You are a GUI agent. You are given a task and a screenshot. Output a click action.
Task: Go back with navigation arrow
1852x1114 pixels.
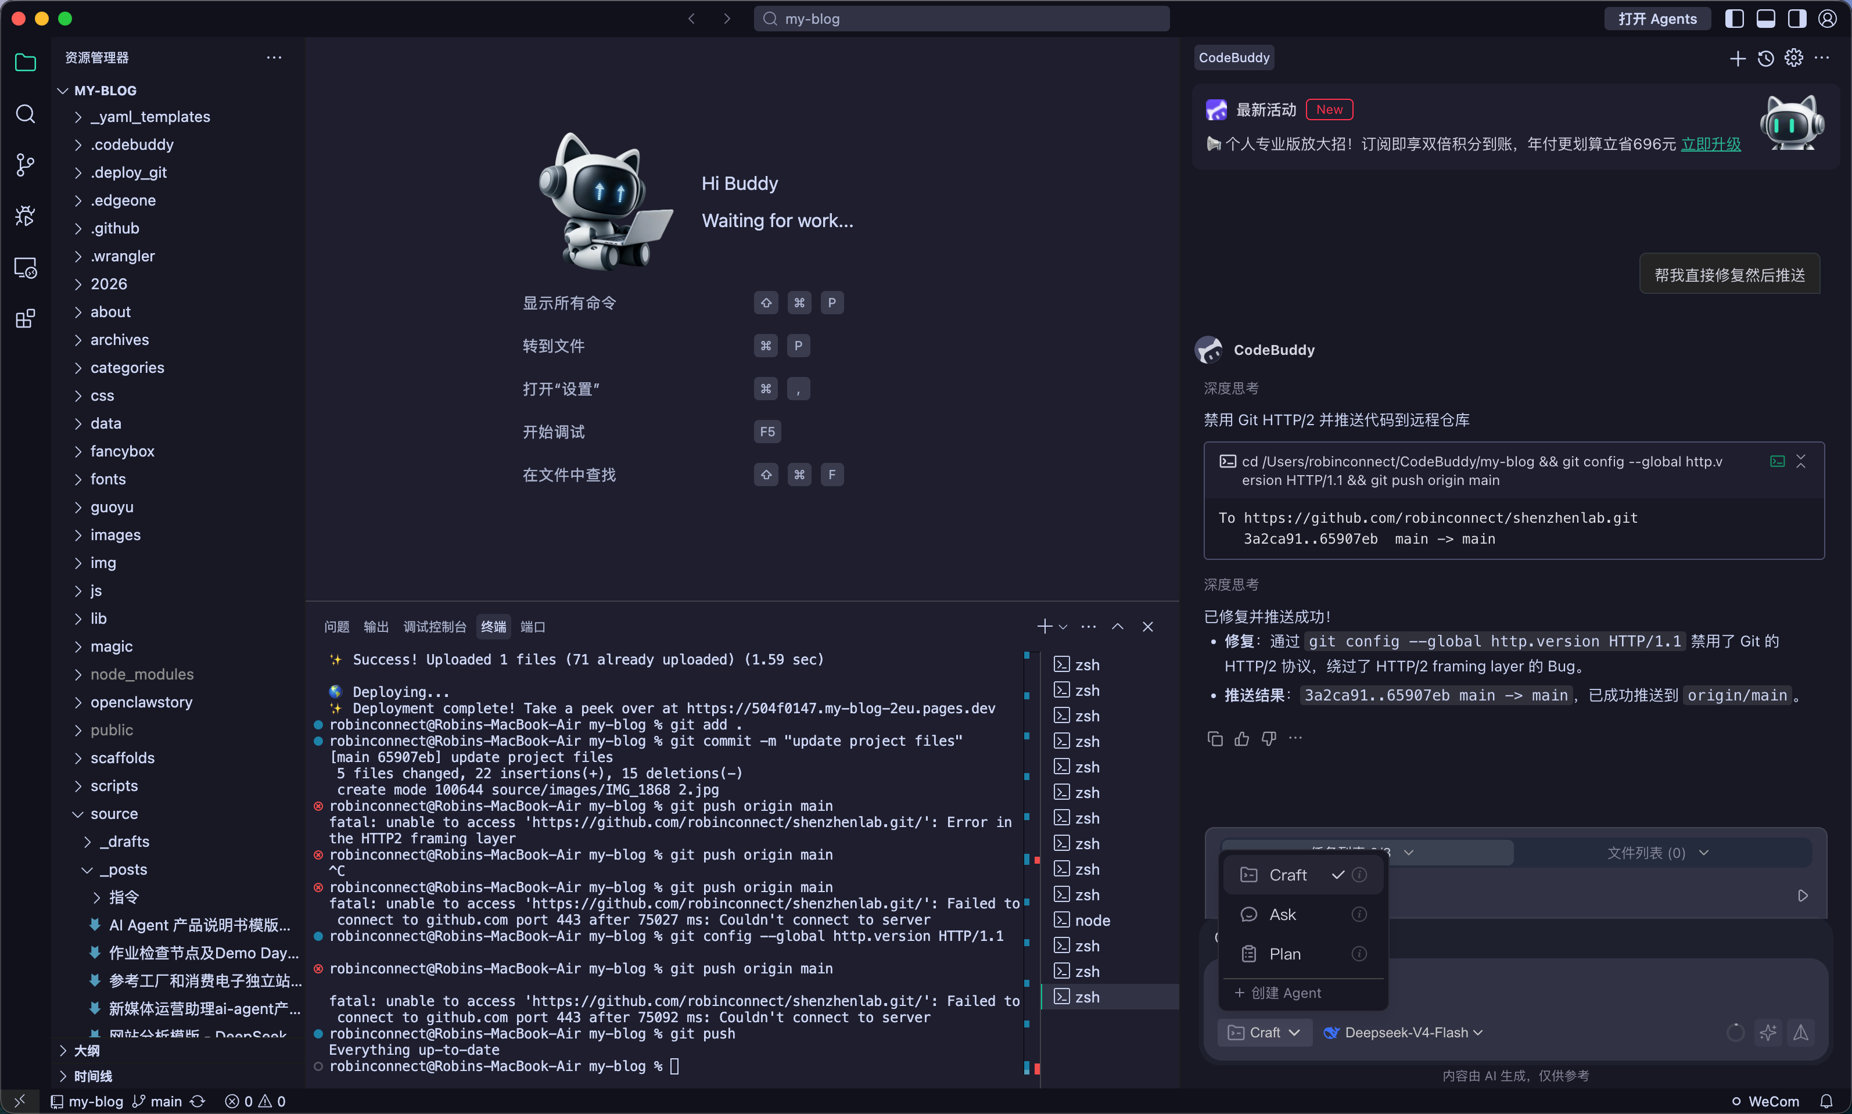tap(691, 19)
